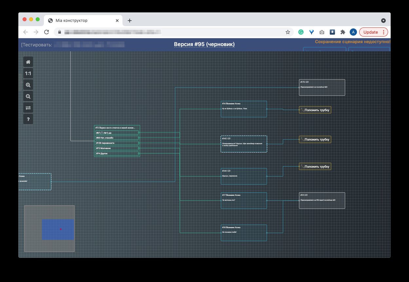Viewport: 409px width, 282px height.
Task: Bookmark page with the star icon
Action: (288, 32)
